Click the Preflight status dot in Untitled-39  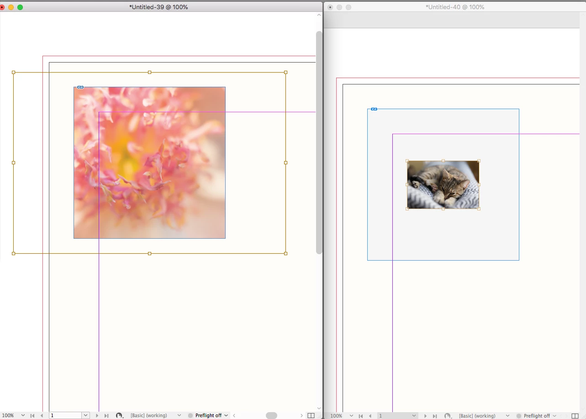[190, 415]
